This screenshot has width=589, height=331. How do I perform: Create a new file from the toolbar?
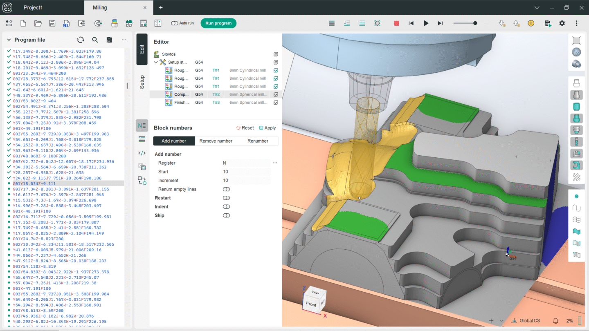23,23
